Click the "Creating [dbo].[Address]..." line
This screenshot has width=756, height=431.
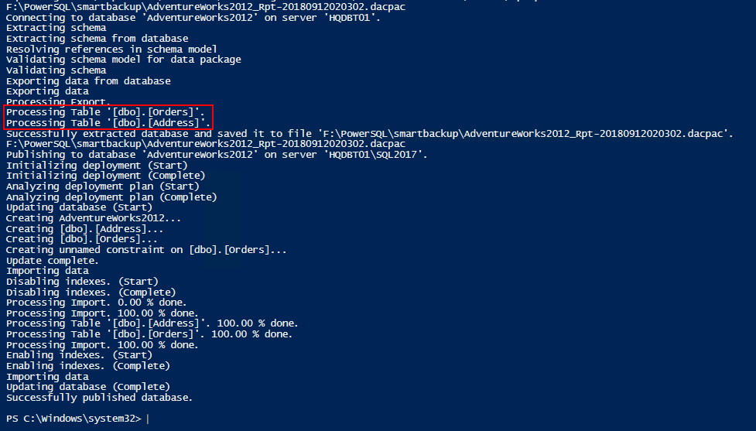85,229
